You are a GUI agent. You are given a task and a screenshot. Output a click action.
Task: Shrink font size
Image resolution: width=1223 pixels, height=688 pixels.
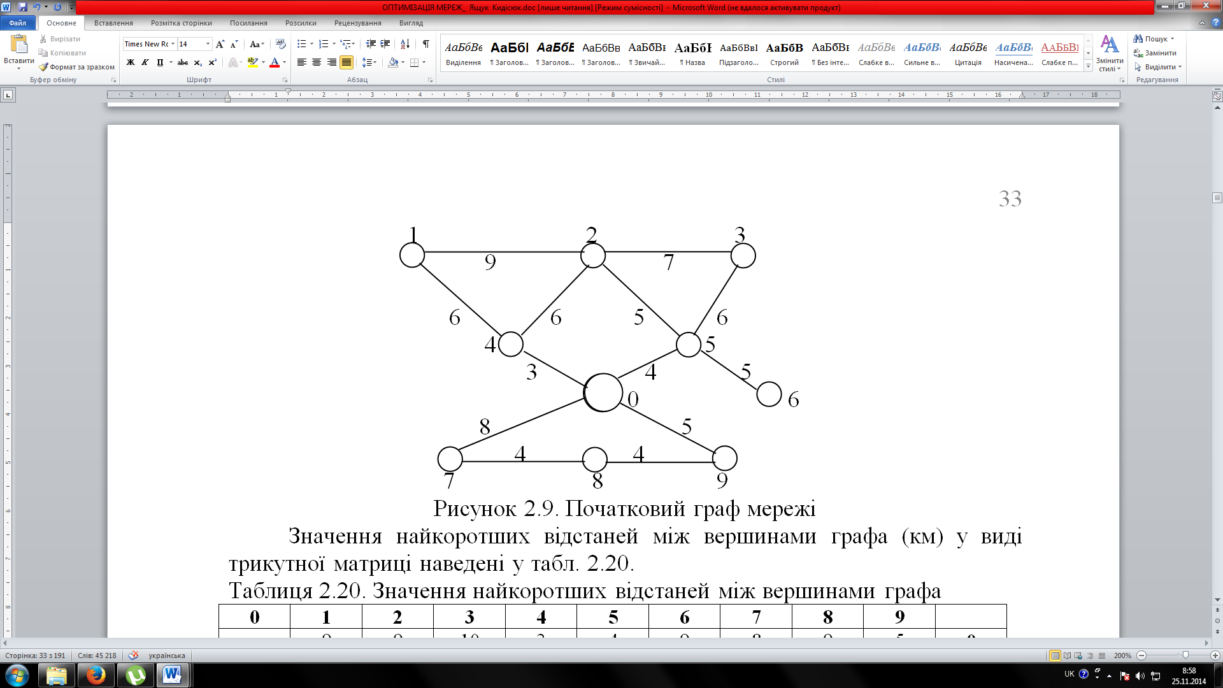click(x=234, y=44)
